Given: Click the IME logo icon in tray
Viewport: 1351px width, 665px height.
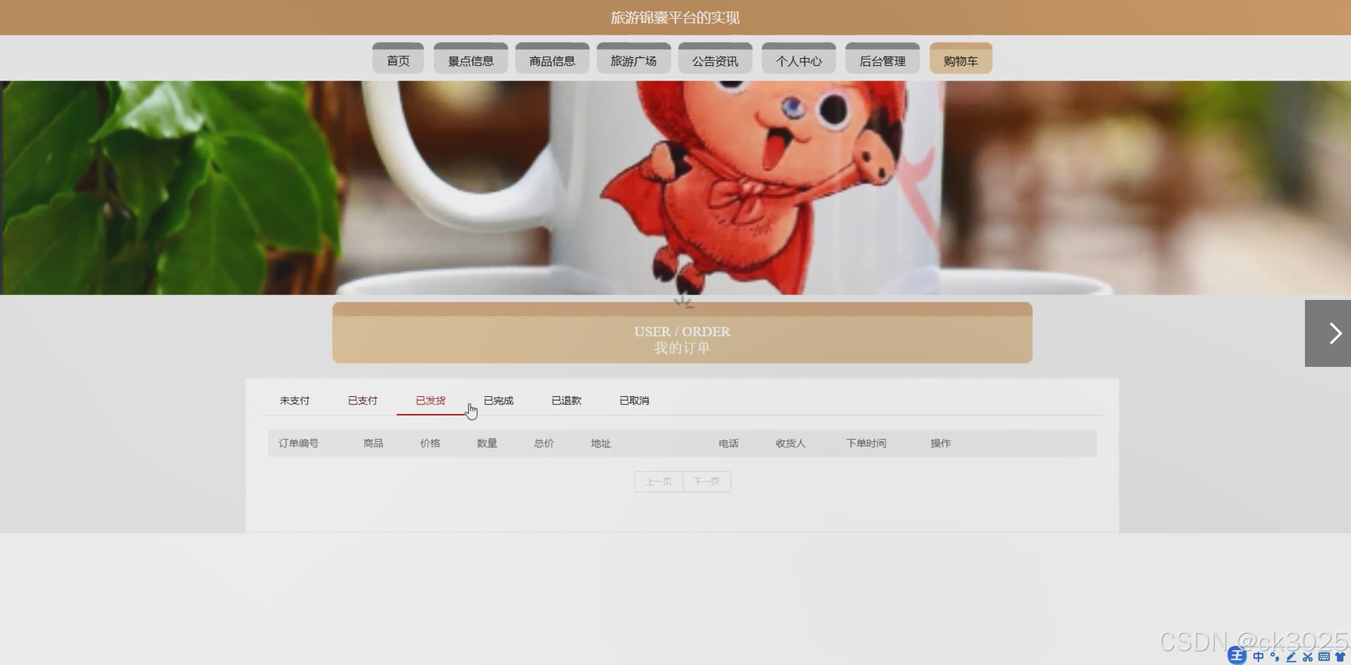Looking at the screenshot, I should (1237, 656).
